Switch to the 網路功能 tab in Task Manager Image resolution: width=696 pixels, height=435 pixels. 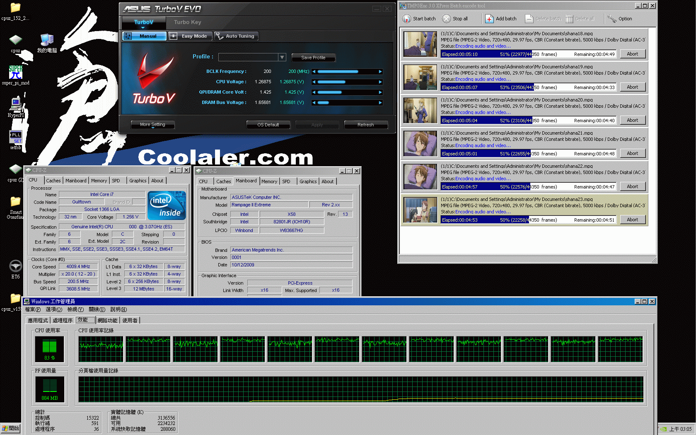tap(107, 320)
